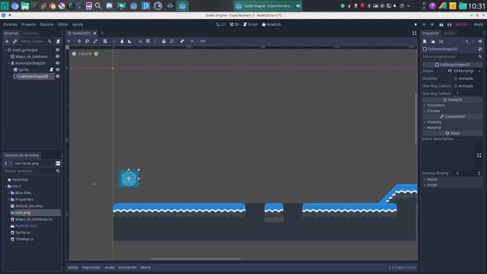Toggle visibility of Sprite node
Screen dimensions: 487x274
click(58, 69)
